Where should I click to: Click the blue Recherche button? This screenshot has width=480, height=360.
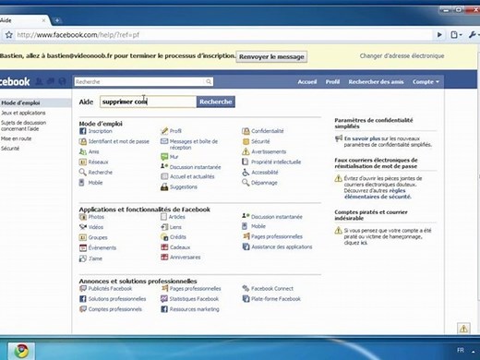point(216,102)
